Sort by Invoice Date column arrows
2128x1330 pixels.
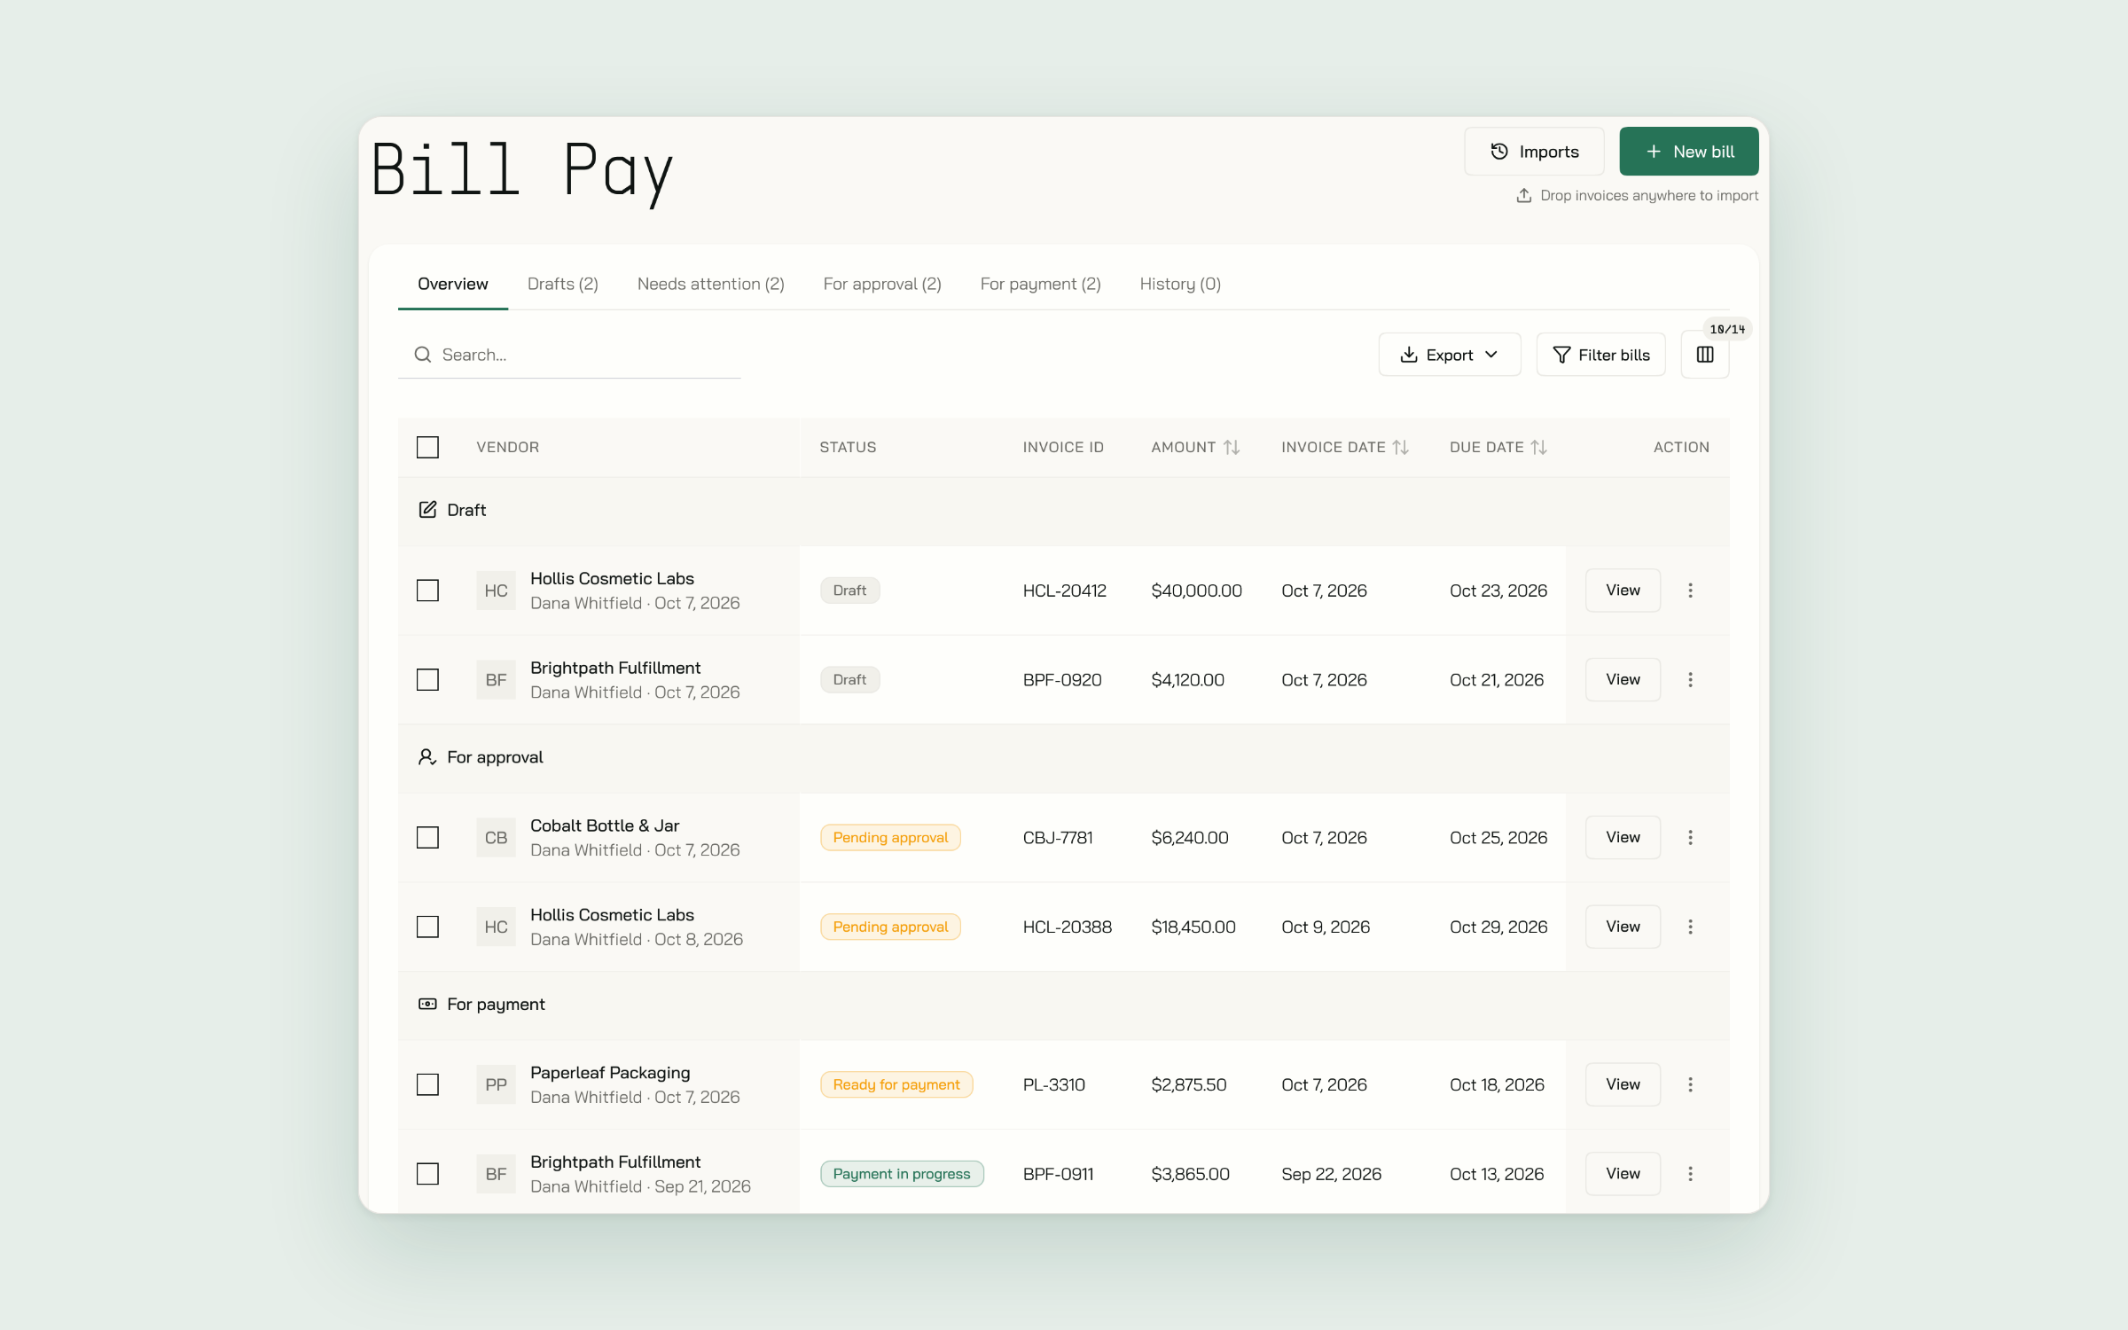1400,448
